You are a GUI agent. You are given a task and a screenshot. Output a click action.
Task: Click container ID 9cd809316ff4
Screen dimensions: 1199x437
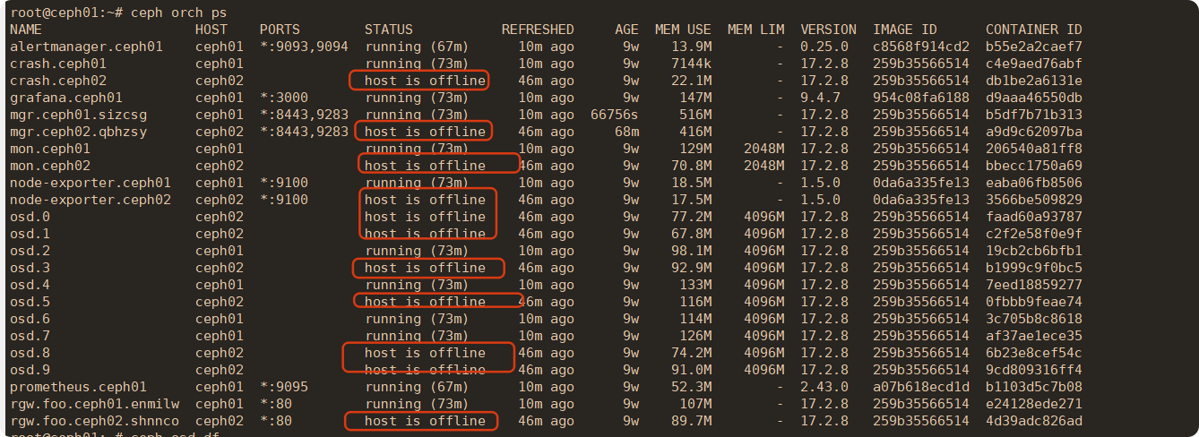[1034, 370]
